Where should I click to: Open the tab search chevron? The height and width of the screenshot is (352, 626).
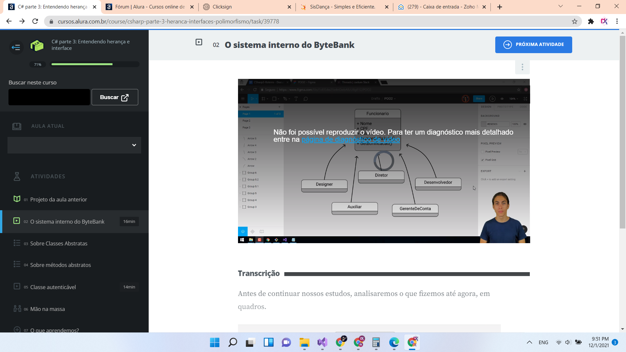560,6
